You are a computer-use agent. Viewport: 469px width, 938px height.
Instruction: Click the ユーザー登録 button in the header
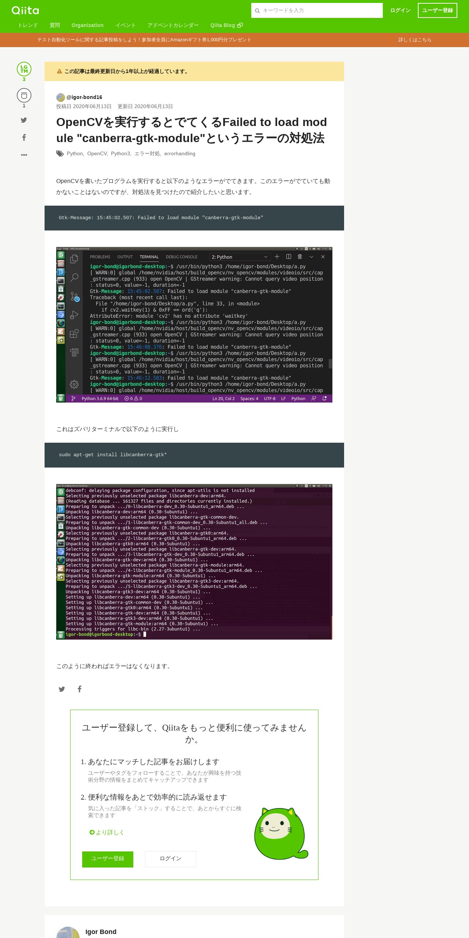(x=438, y=10)
